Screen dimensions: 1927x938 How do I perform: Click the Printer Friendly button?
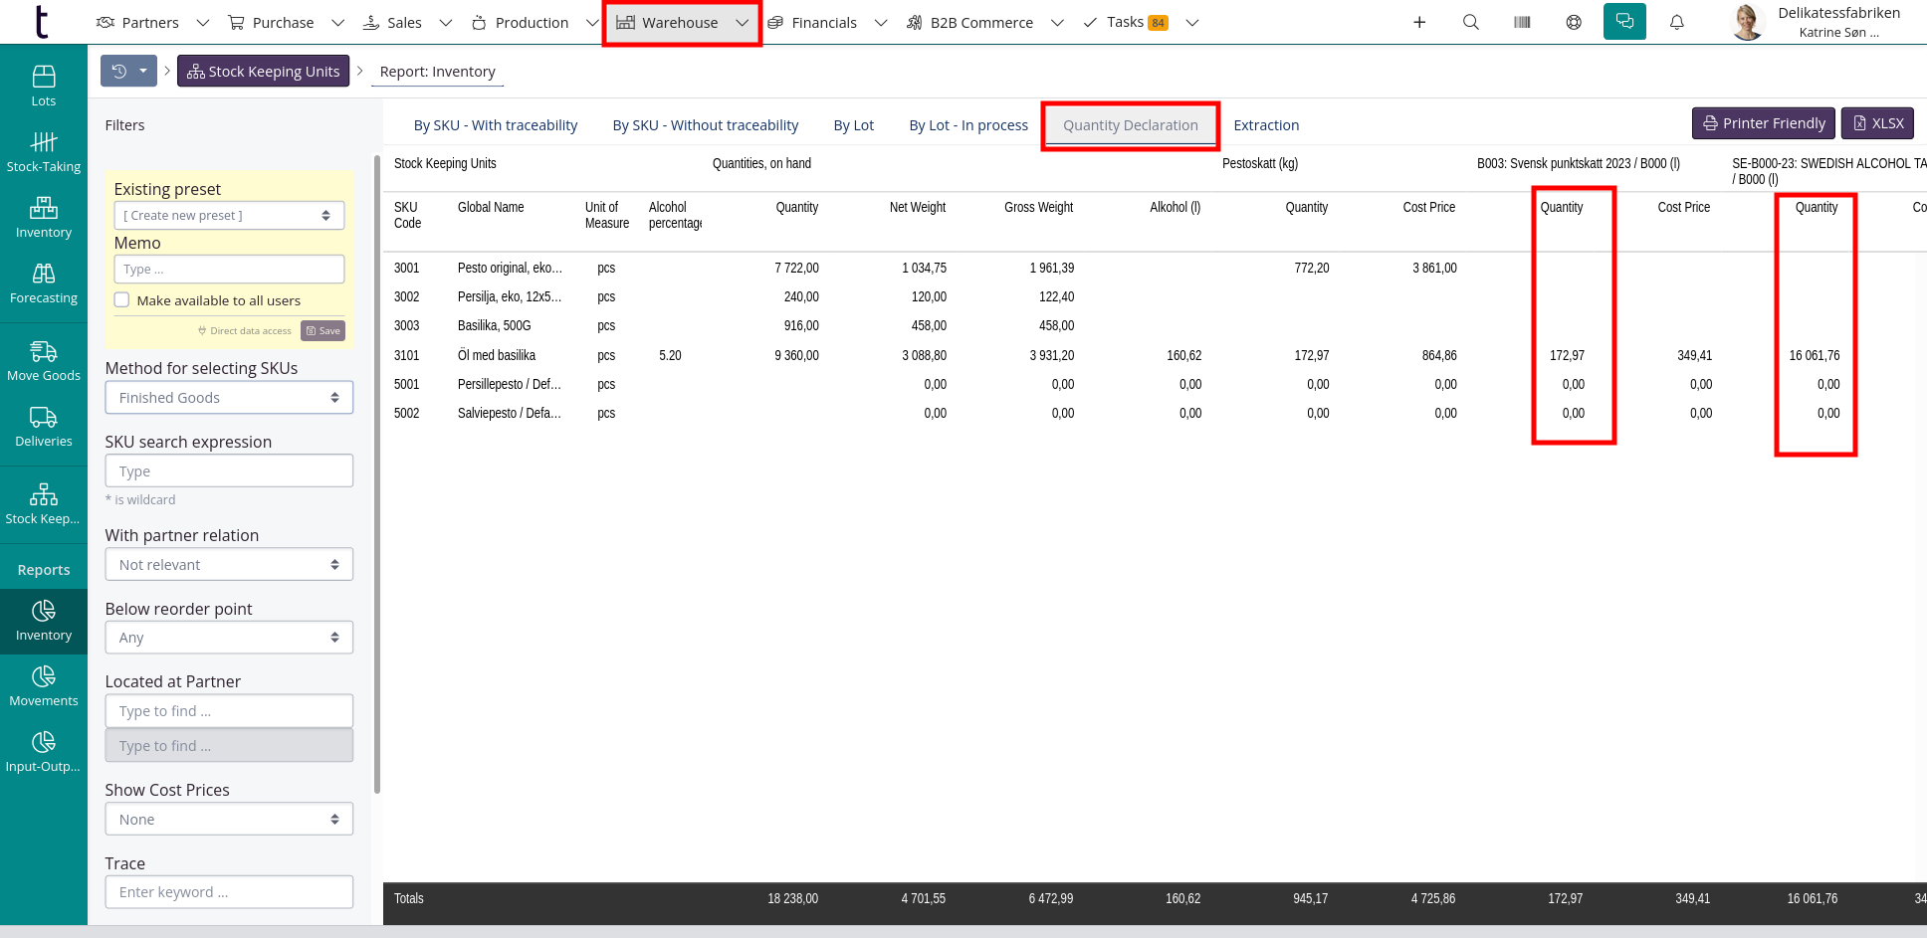1763,123
